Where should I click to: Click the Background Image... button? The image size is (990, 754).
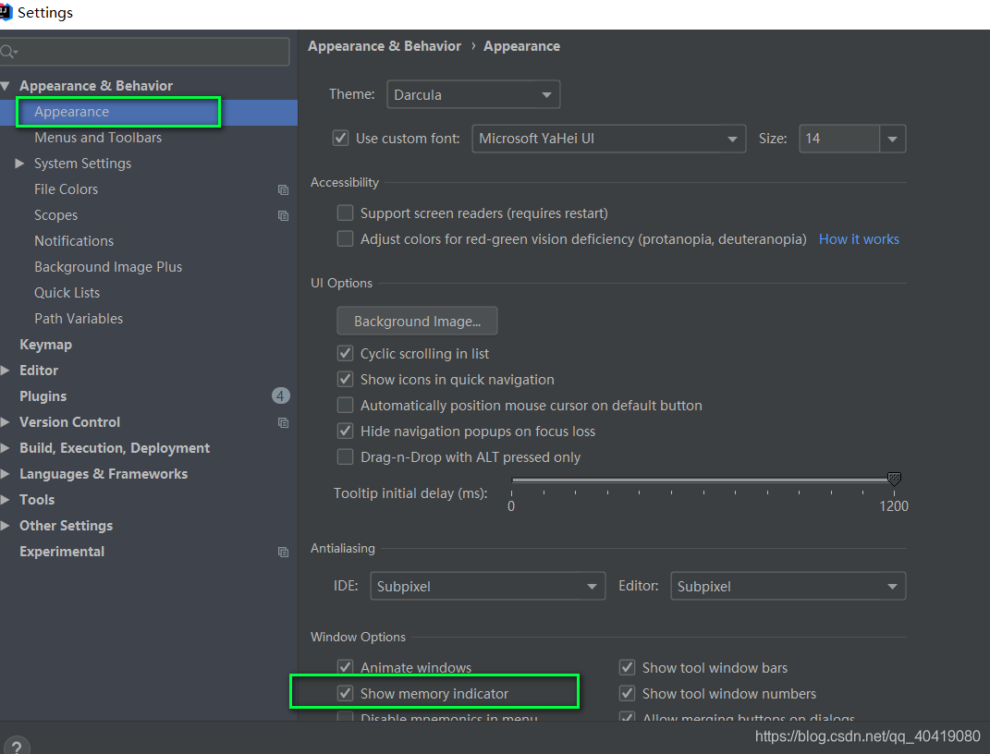point(417,322)
